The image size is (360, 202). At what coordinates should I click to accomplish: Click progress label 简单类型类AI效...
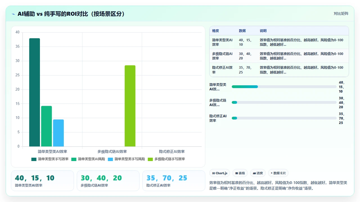point(218,87)
